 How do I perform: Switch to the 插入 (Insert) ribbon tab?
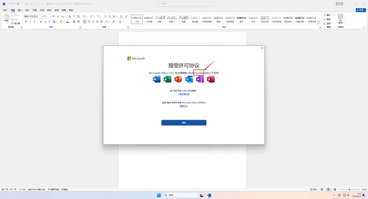[20, 10]
